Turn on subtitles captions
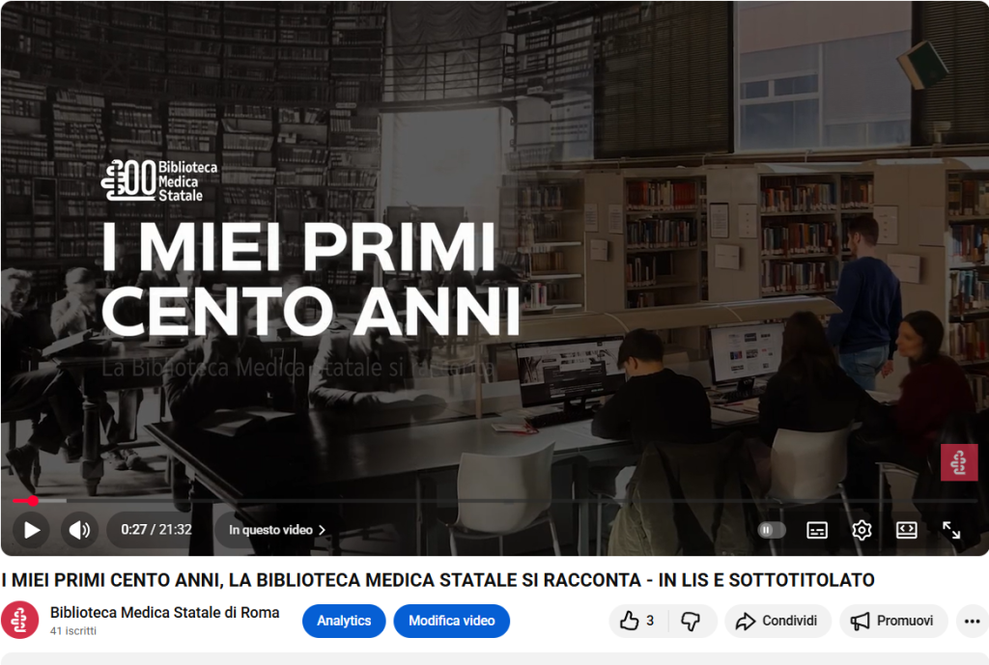This screenshot has height=665, width=989. tap(817, 530)
